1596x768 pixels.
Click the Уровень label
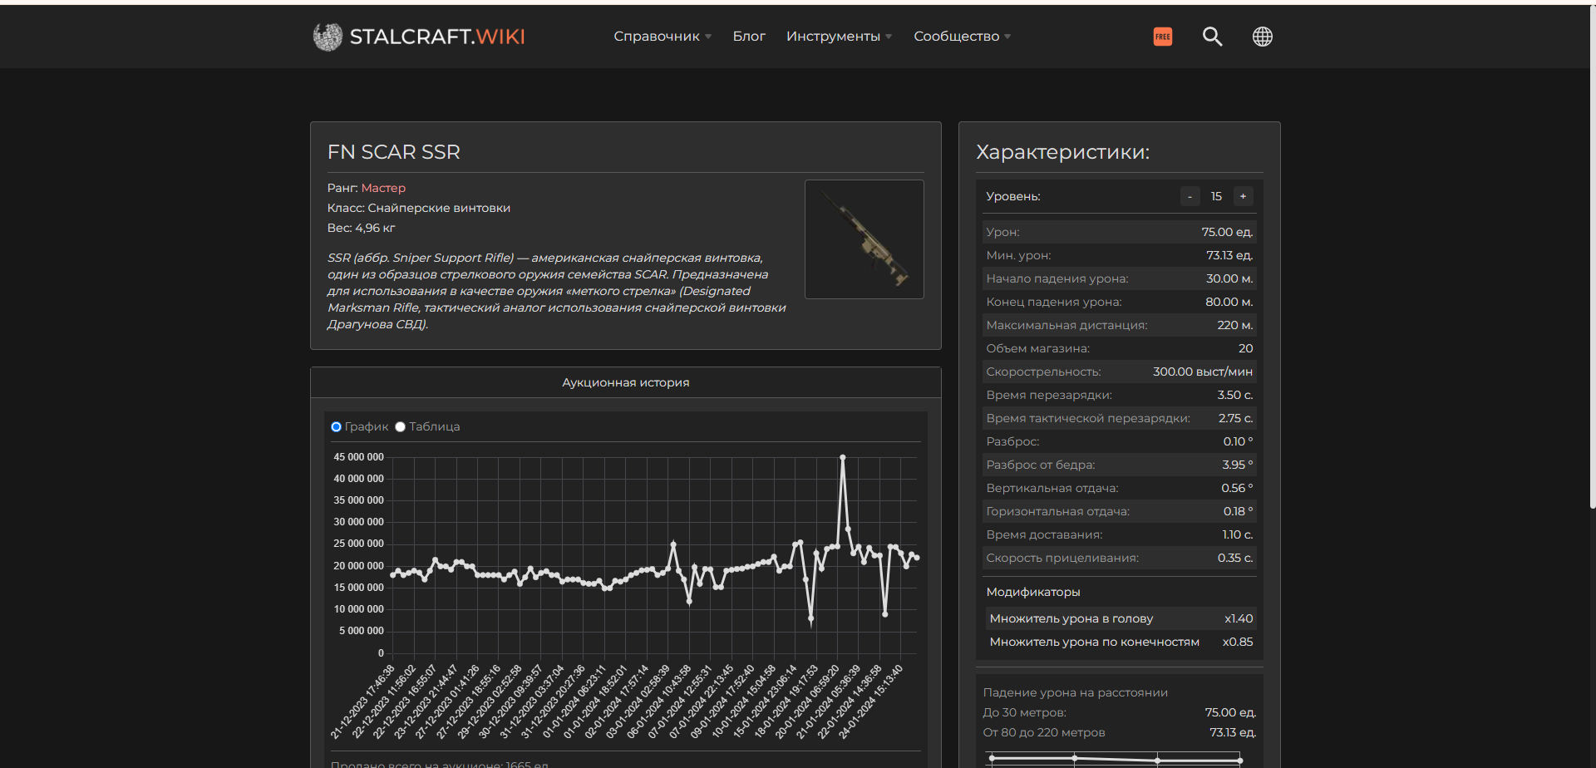[x=1012, y=196]
